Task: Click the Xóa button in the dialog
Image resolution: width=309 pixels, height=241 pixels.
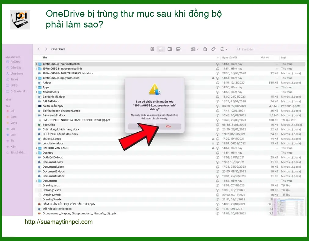Action: [x=168, y=126]
